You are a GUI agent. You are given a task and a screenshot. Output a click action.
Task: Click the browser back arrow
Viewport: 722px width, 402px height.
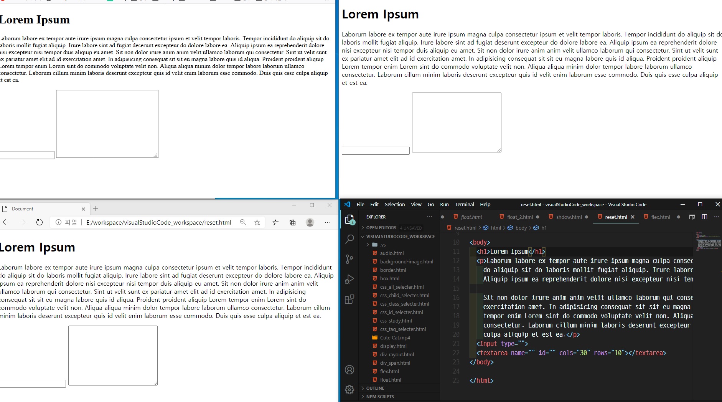(x=6, y=222)
